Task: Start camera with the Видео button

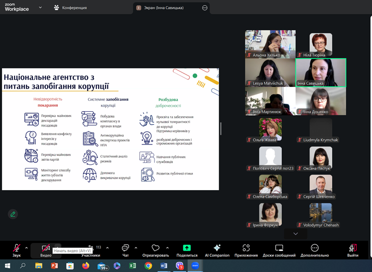Action: 46,249
